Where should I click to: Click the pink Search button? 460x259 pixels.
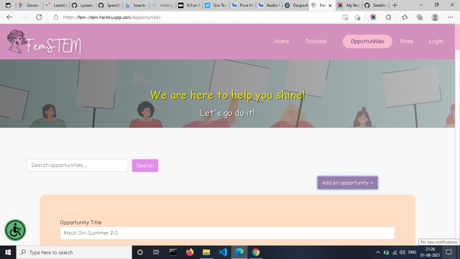(145, 165)
